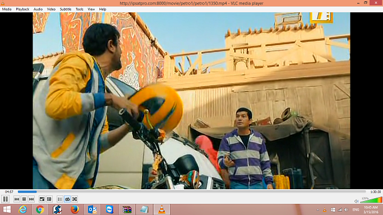Seek along the video progress bar

[192, 192]
